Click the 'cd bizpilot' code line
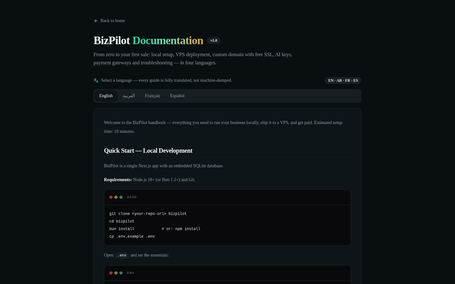455x284 pixels. coord(122,222)
